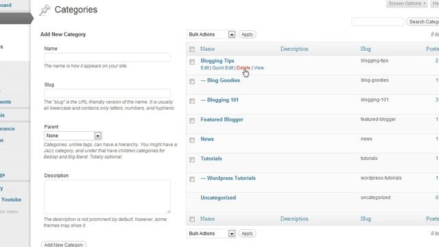Open the top Bulk Actions dropdown

pyautogui.click(x=211, y=34)
